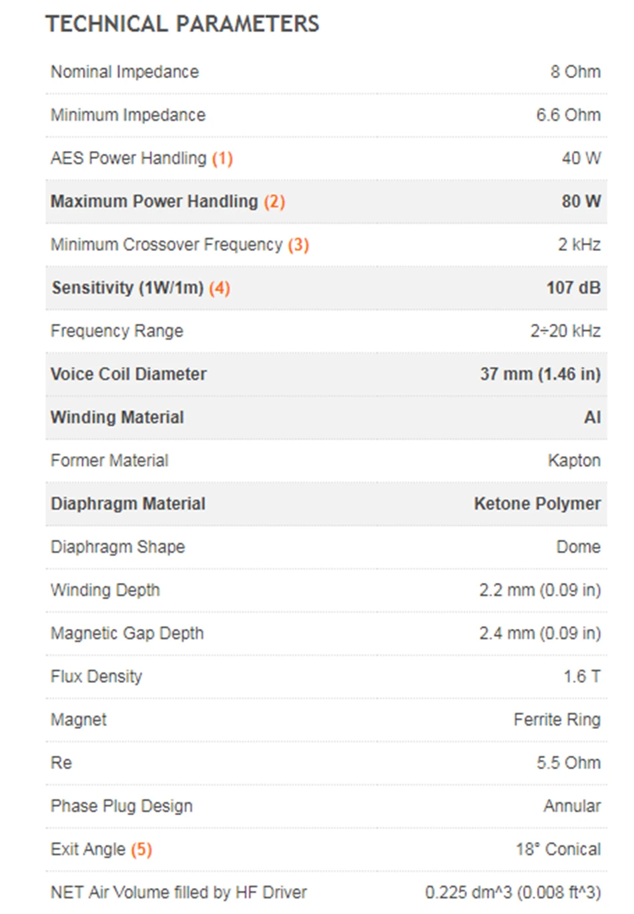Screen dimensions: 634x914
Task: Select the Frequency Range label
Action: coord(117,331)
